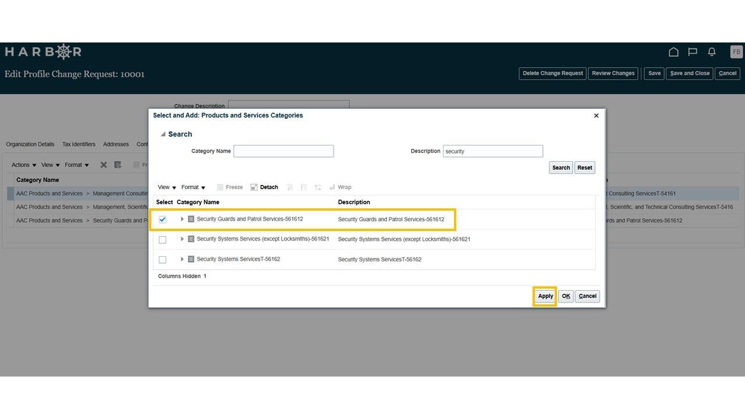The image size is (745, 419).
Task: Click the Search button
Action: tap(561, 168)
